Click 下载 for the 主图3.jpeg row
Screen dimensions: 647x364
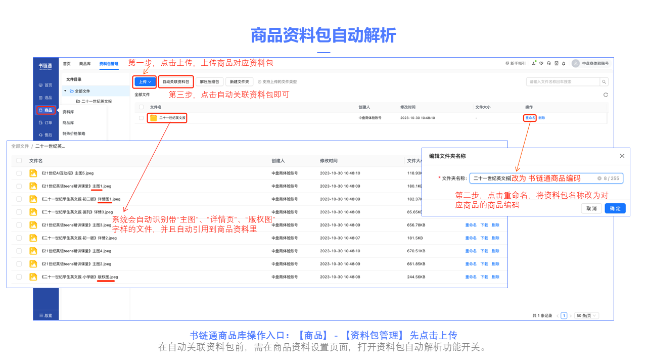click(x=484, y=225)
